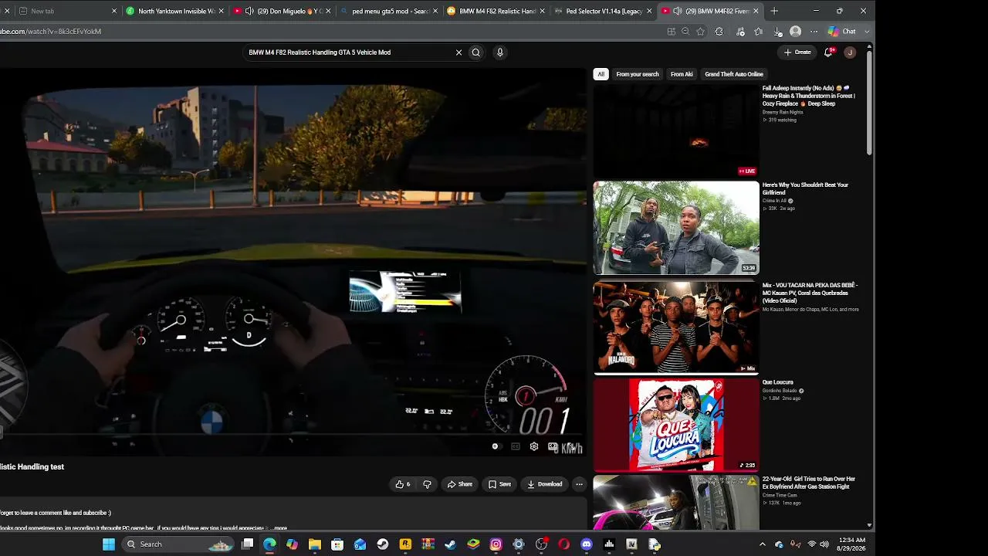The height and width of the screenshot is (556, 988).
Task: Open Microsoft Store from the taskbar
Action: point(337,544)
